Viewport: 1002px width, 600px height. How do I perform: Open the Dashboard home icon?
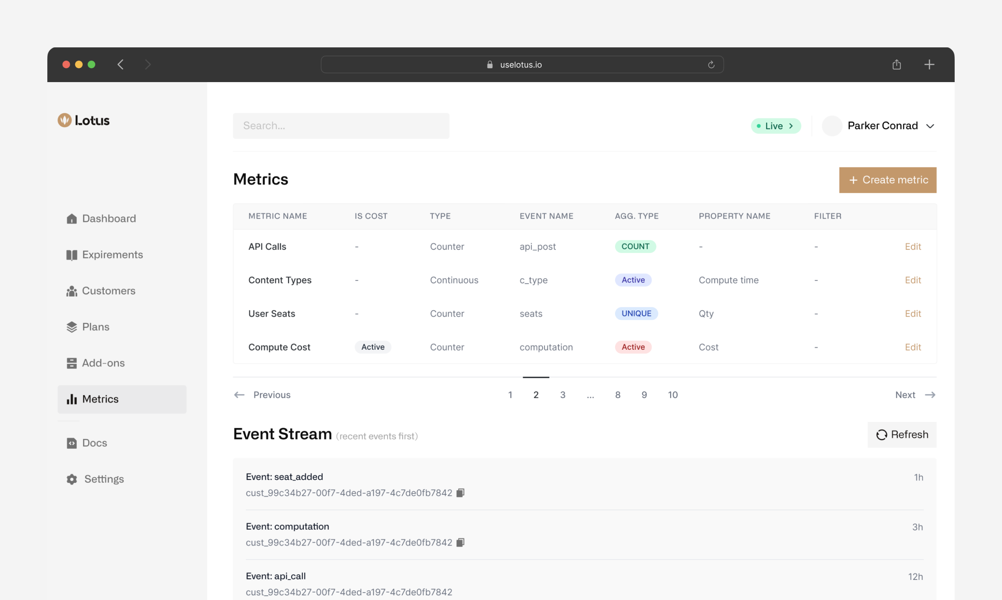click(x=71, y=218)
